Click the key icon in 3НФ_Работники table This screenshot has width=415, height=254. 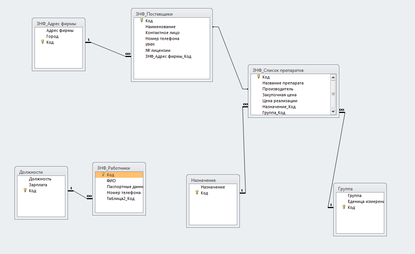click(x=103, y=174)
